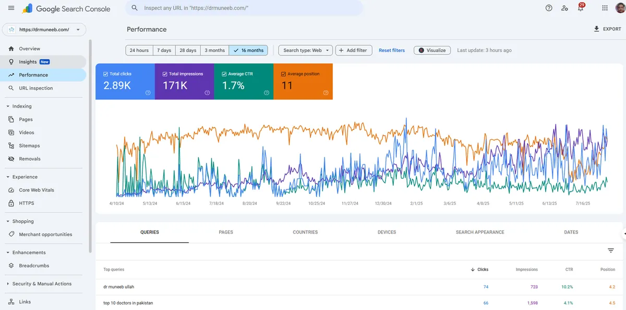Toggle the Total clicks checkbox
Viewport: 626px width, 310px height.
pyautogui.click(x=106, y=74)
